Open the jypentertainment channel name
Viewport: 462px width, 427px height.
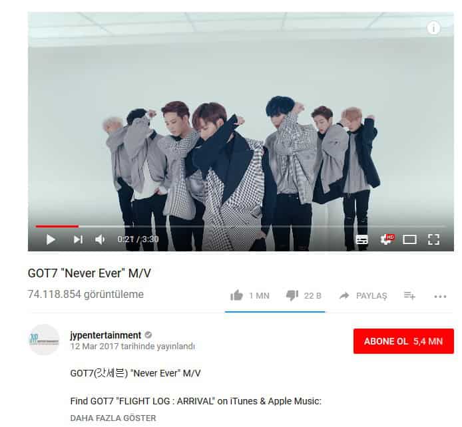105,335
